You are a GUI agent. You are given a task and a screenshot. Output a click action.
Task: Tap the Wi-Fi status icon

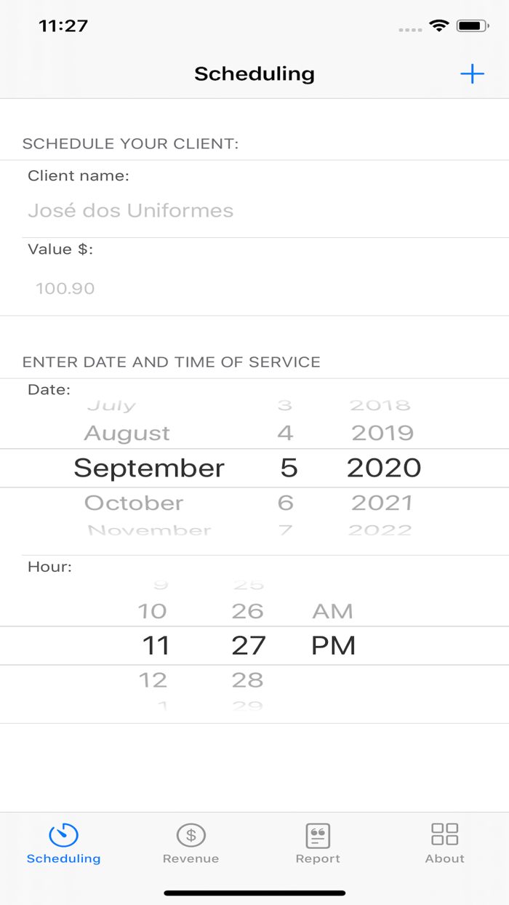[439, 26]
